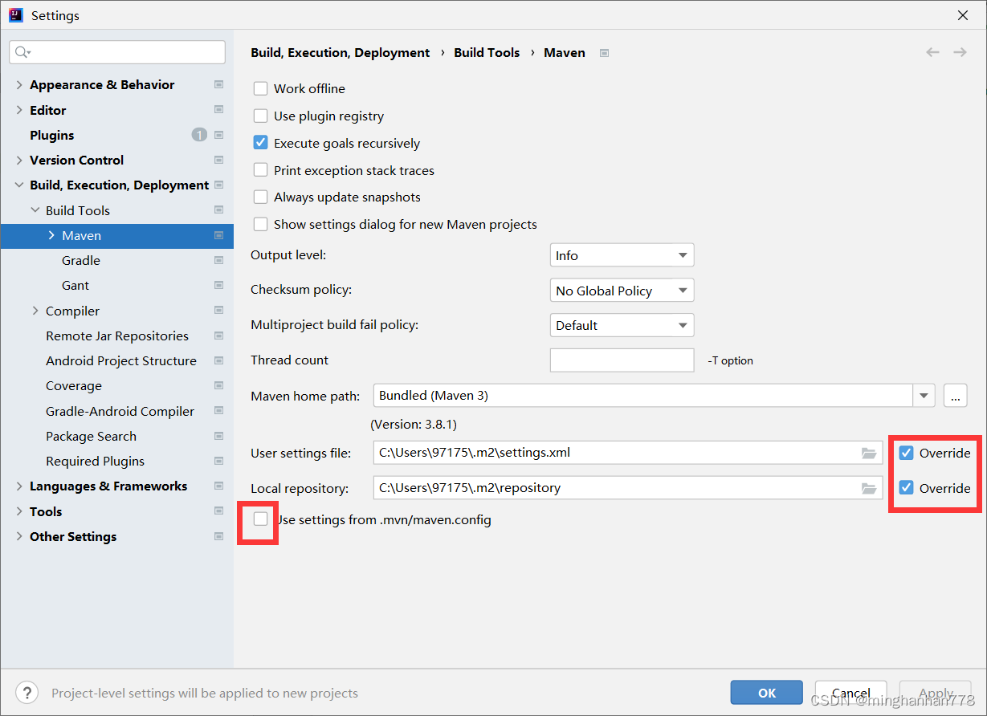The width and height of the screenshot is (987, 716).
Task: Go back with the left arrow icon
Action: click(932, 52)
